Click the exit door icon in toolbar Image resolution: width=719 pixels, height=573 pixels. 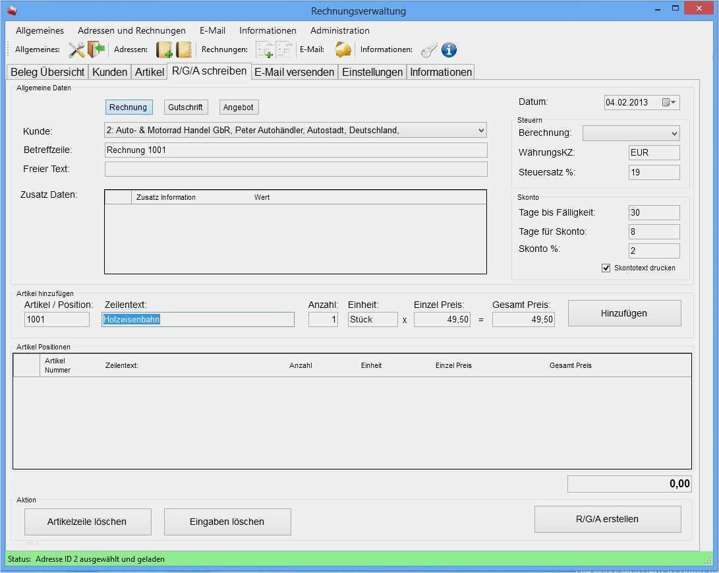[96, 50]
